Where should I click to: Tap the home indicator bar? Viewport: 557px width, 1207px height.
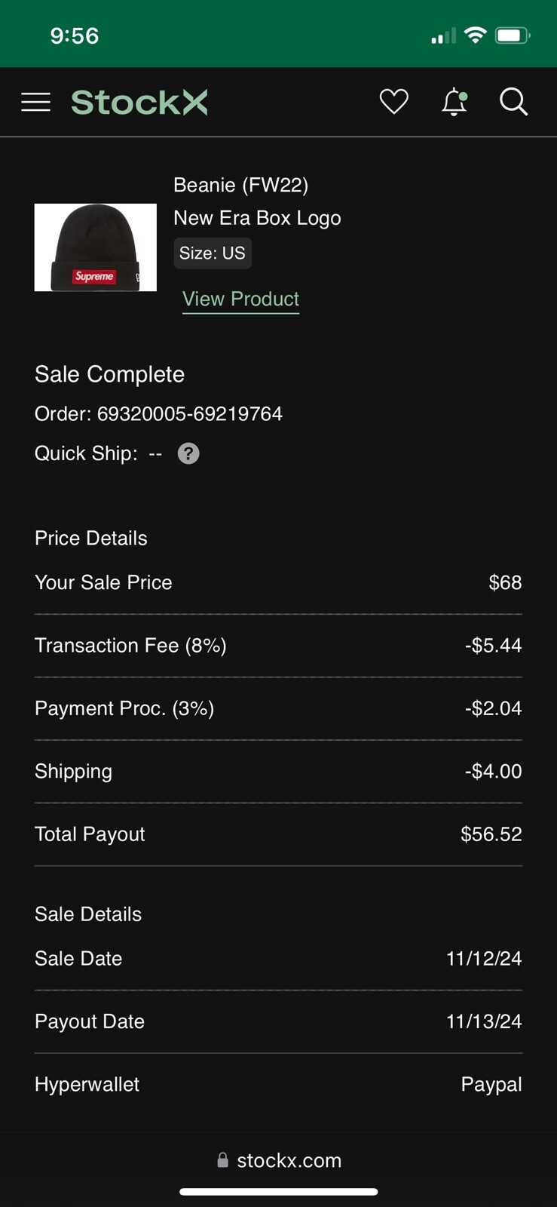(x=278, y=1192)
